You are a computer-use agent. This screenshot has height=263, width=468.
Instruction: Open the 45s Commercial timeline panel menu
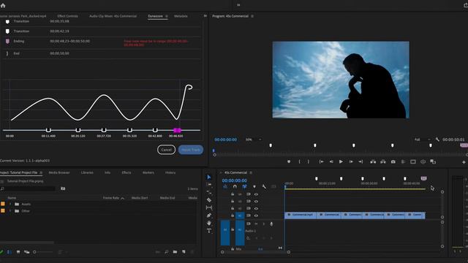click(x=251, y=172)
